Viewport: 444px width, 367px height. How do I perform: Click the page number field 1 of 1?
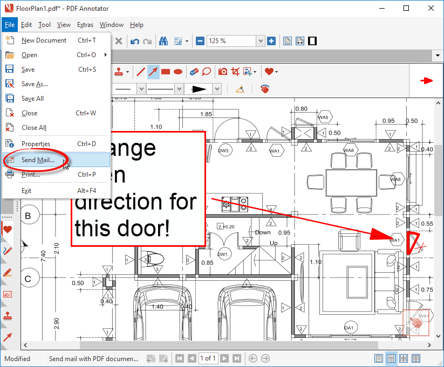point(208,358)
